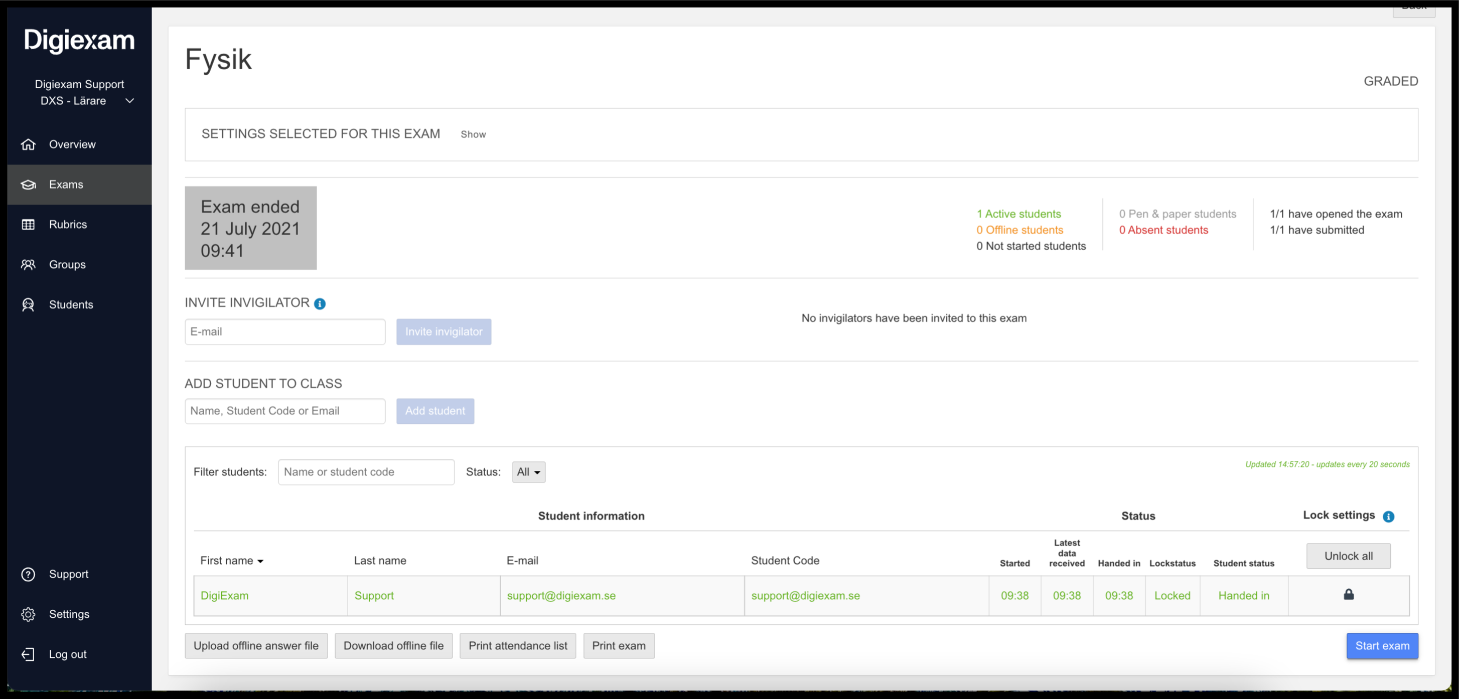Open the Overview home icon
1459x699 pixels.
pos(28,144)
